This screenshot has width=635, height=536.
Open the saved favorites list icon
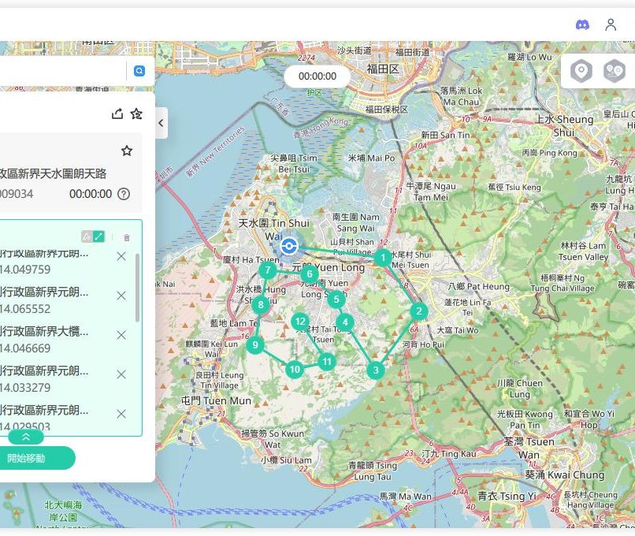pos(136,114)
